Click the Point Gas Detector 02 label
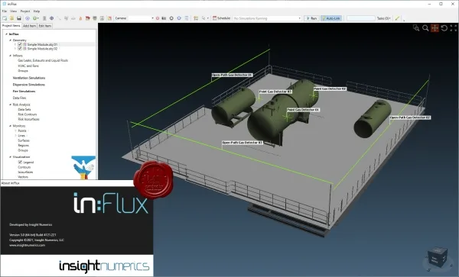Screen dimensions: 459x277 coord(330,89)
